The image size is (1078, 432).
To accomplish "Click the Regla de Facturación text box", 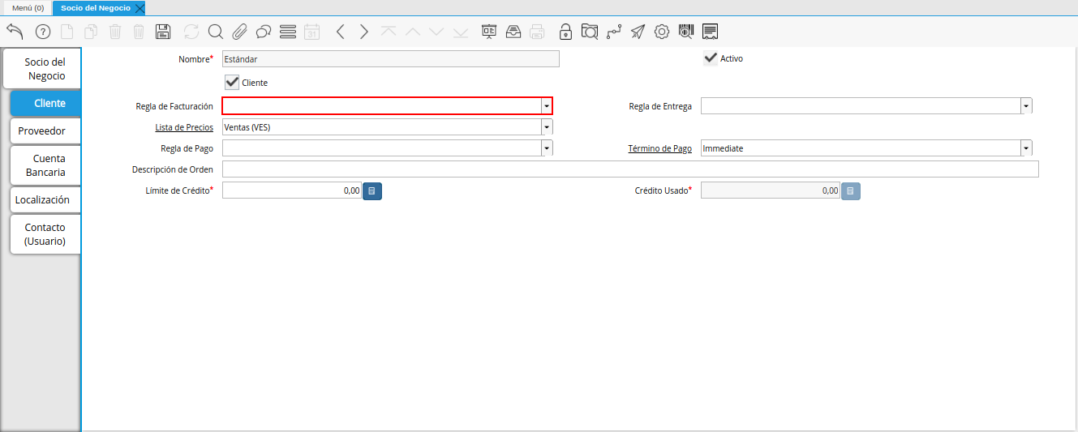I will click(382, 106).
